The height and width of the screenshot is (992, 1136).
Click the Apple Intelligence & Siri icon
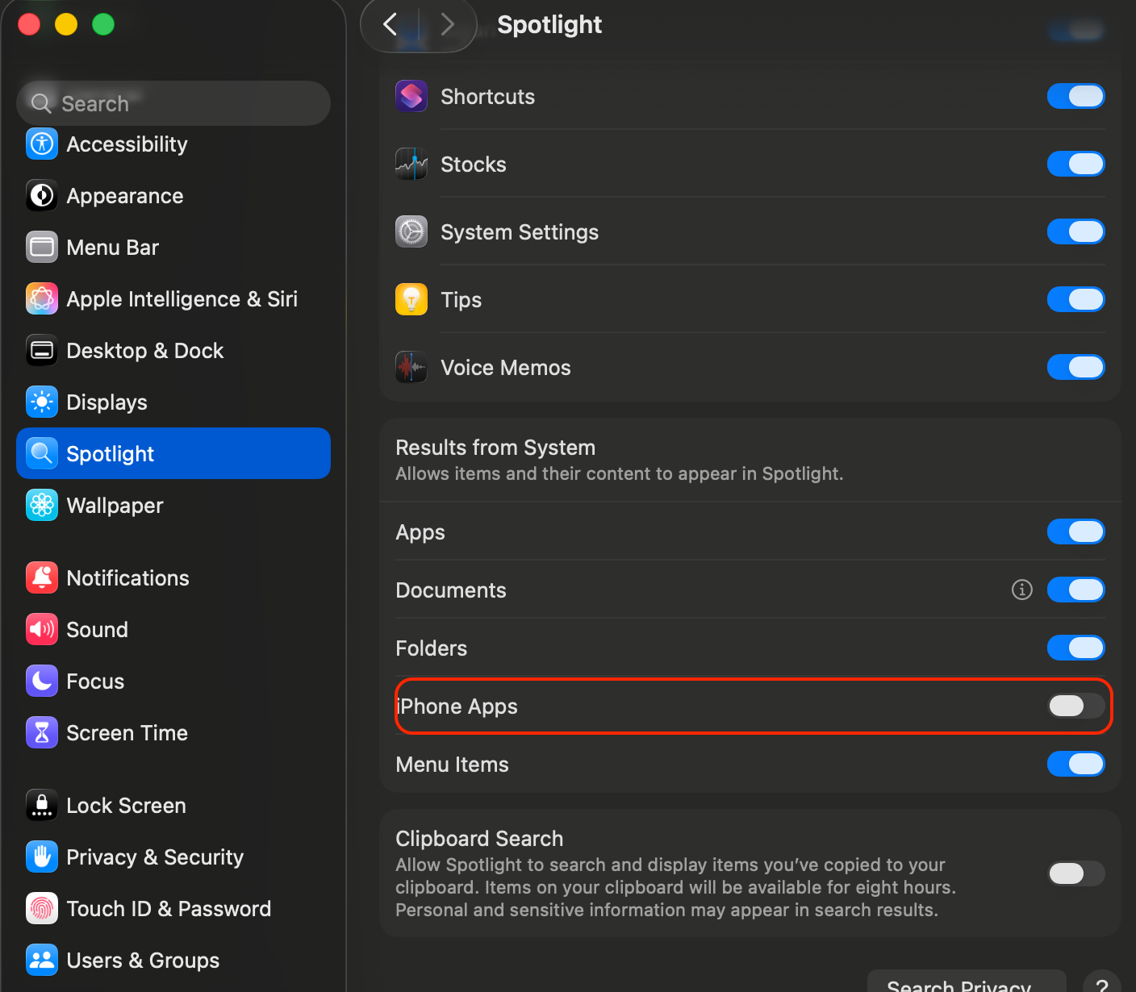[x=42, y=299]
